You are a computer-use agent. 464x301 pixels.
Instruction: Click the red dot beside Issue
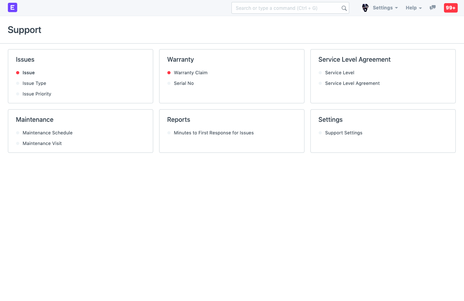(x=18, y=73)
